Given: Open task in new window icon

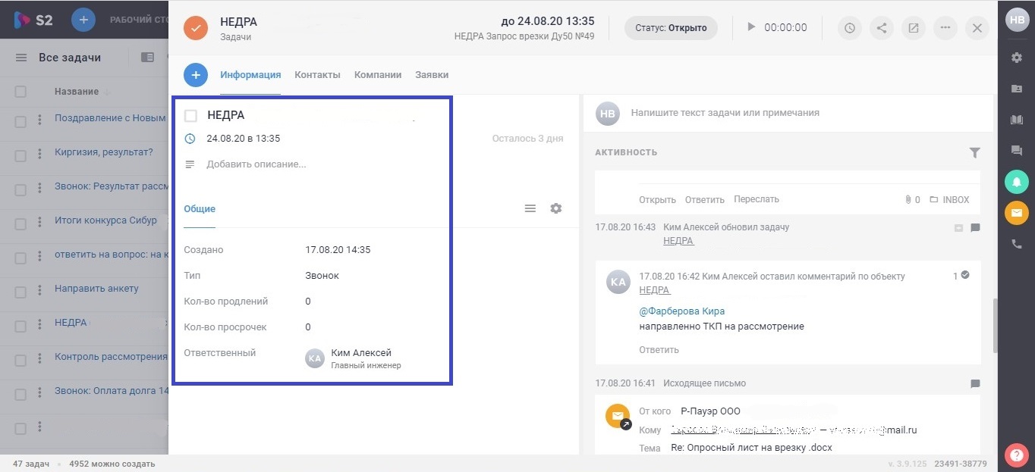Looking at the screenshot, I should [914, 28].
